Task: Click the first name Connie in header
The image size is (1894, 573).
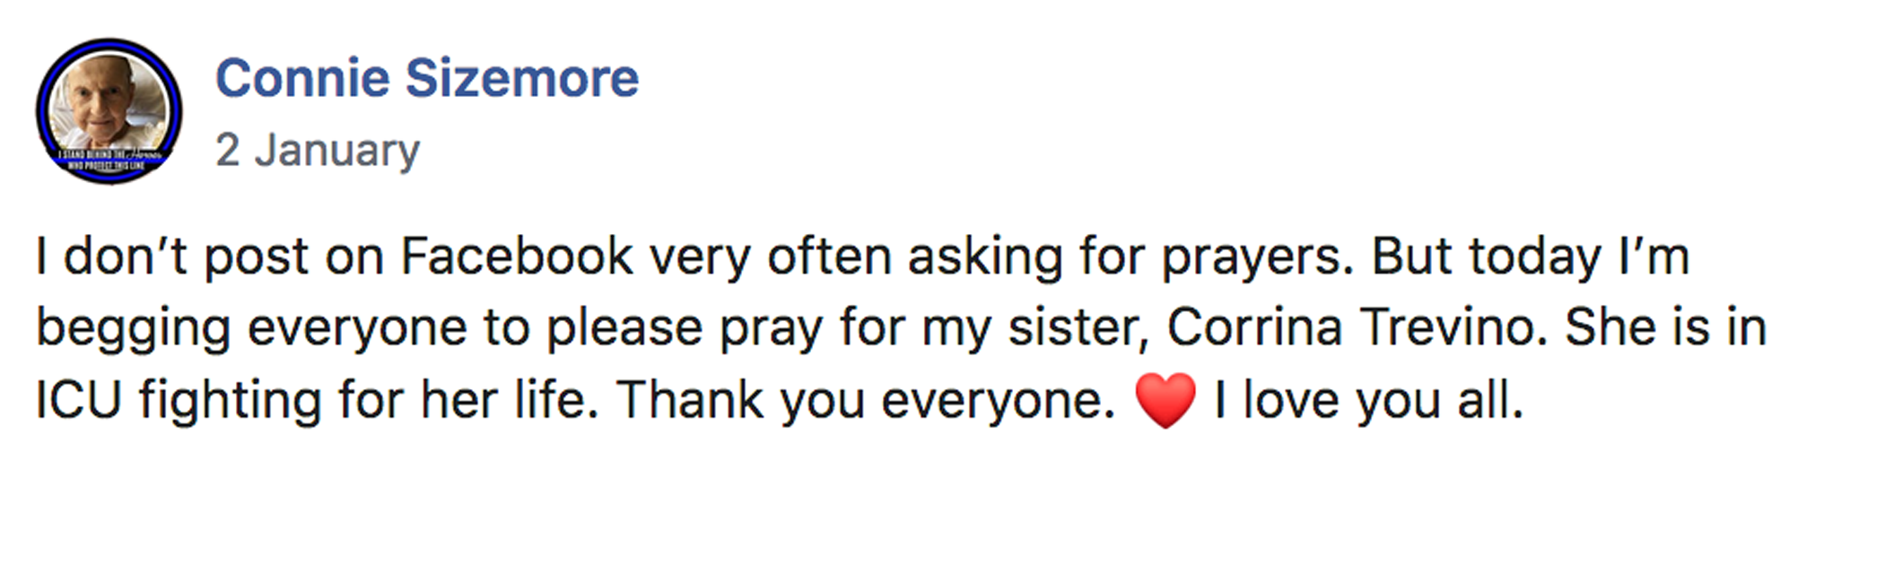Action: click(302, 78)
